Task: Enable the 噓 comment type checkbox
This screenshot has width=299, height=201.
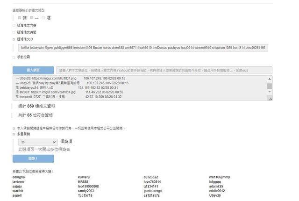Action: (44, 17)
